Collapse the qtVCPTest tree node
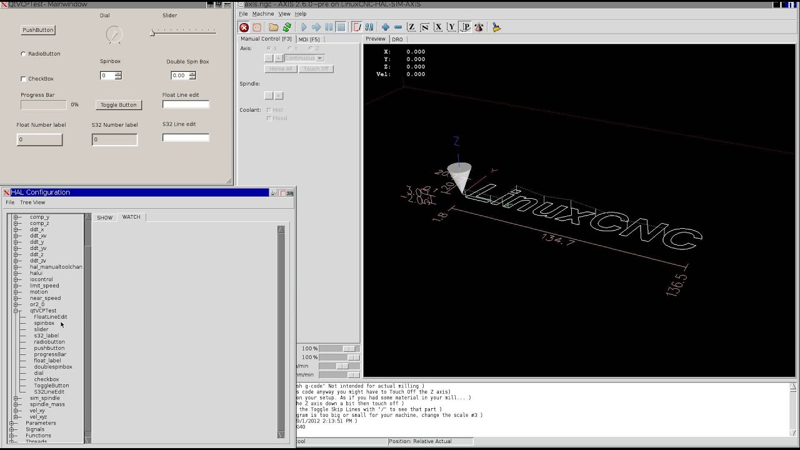Screen dimensions: 800x450 [x=17, y=311]
